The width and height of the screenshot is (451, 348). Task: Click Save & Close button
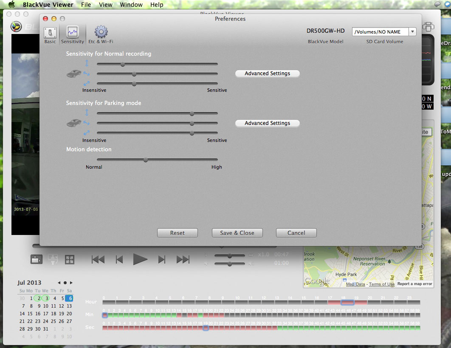237,233
